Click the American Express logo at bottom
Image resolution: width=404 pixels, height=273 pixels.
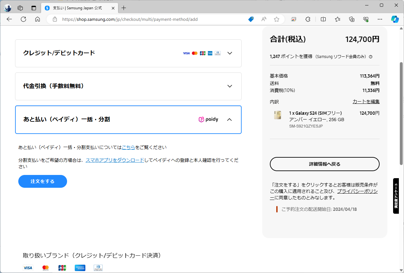[x=80, y=268]
